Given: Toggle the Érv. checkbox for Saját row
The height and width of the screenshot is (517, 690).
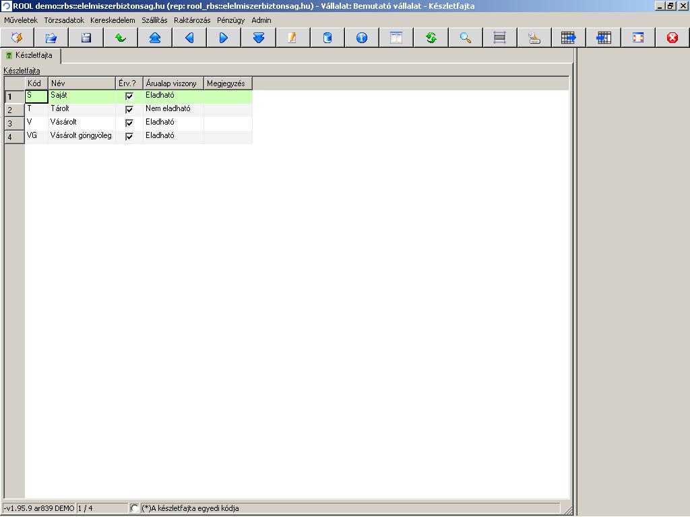Looking at the screenshot, I should click(129, 96).
